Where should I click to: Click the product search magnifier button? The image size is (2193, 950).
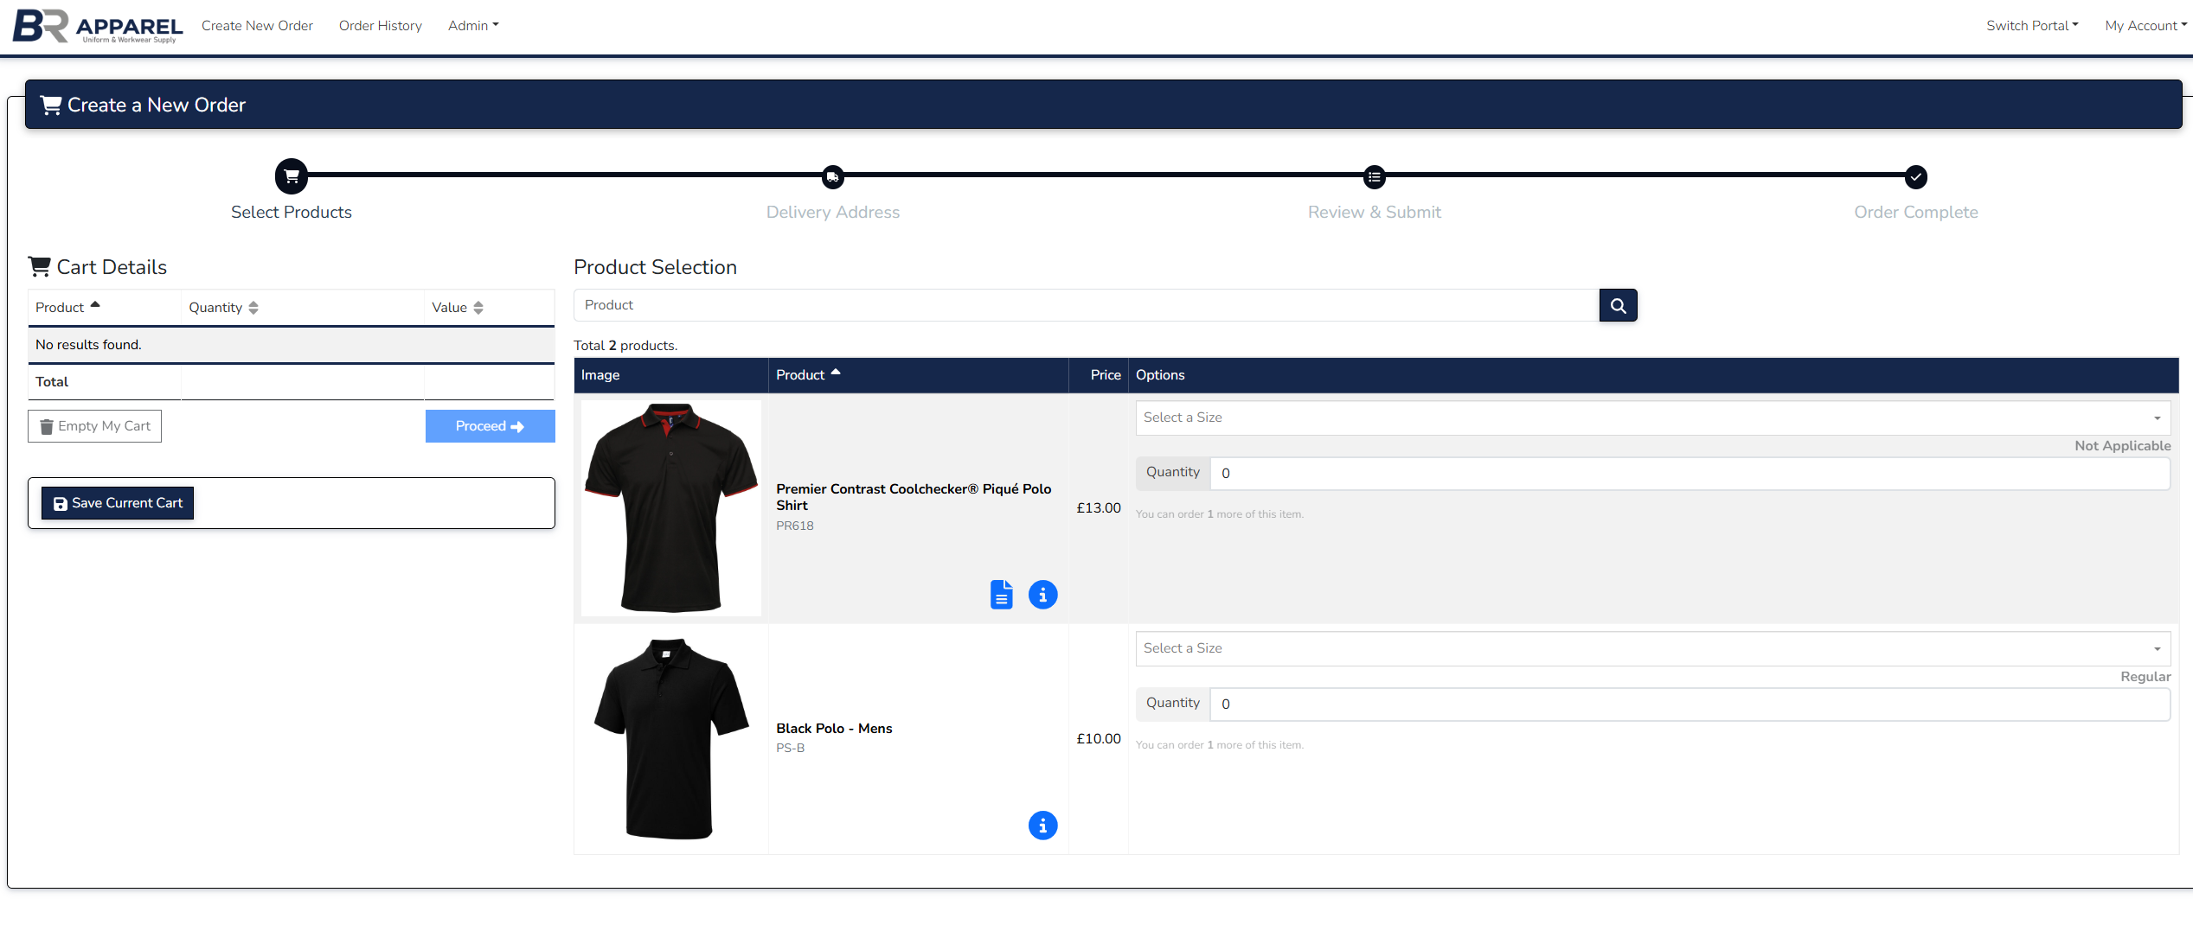(x=1617, y=305)
